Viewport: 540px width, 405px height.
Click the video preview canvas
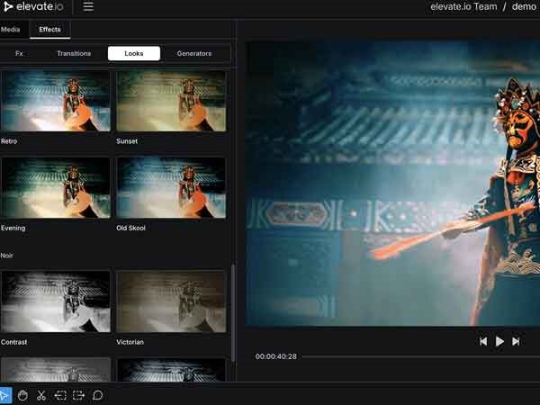[392, 184]
